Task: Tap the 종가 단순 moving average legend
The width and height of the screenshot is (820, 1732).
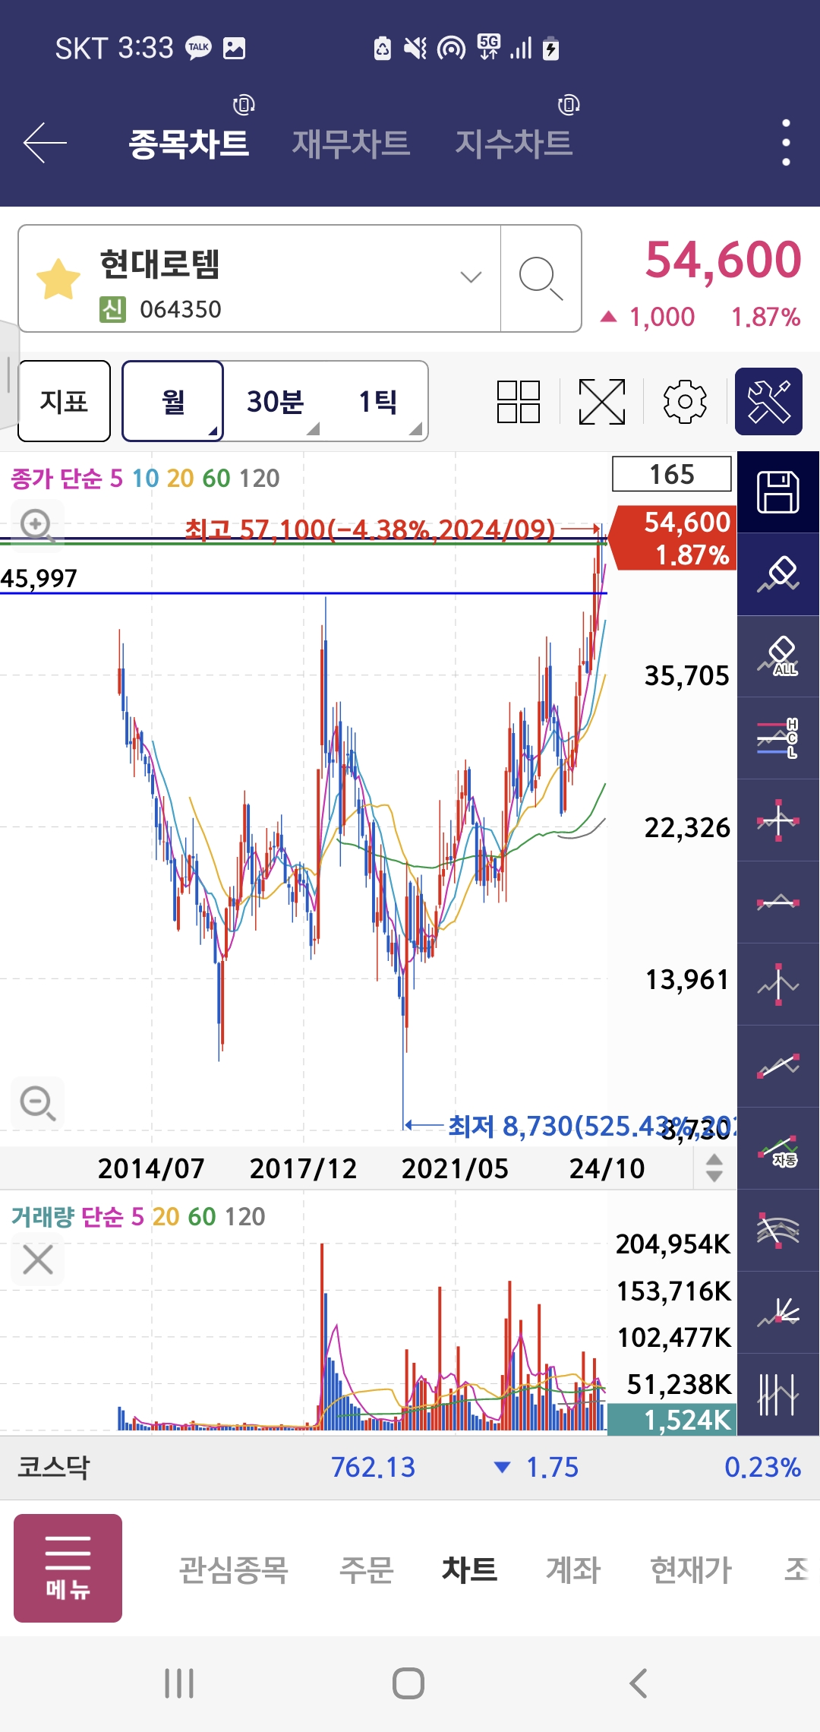Action: click(145, 478)
